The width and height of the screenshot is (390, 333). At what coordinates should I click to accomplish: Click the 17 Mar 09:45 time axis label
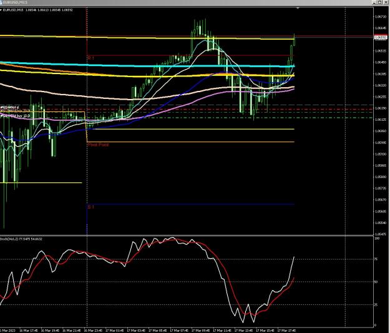point(200,331)
